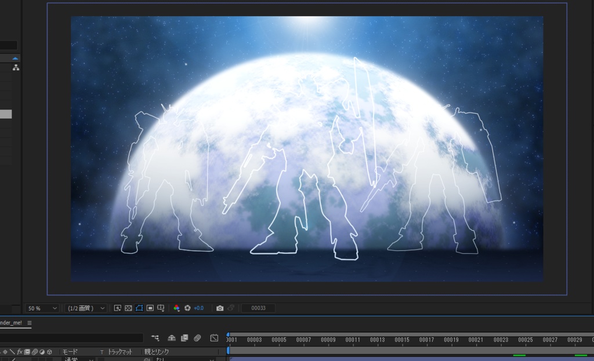This screenshot has width=594, height=361.
Task: Jump to frame 00013 on time ruler
Action: pos(377,340)
